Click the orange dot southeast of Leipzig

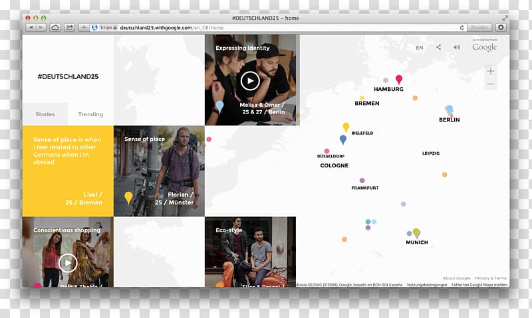coord(444,175)
